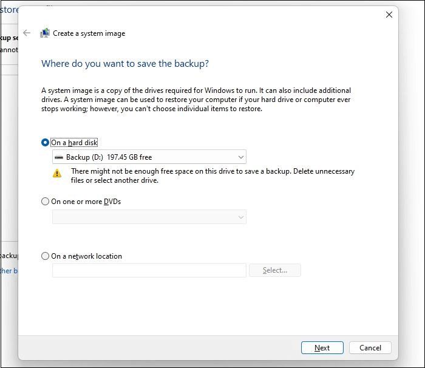This screenshot has width=425, height=368.
Task: Choose the On one or more DVDs option
Action: point(45,202)
